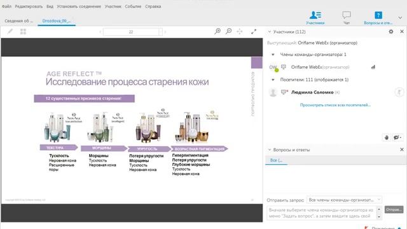This screenshot has width=407, height=229.
Task: Open the Вид menu
Action: point(50,6)
